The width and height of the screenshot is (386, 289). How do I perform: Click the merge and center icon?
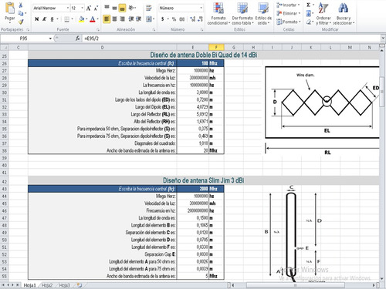click(x=148, y=19)
